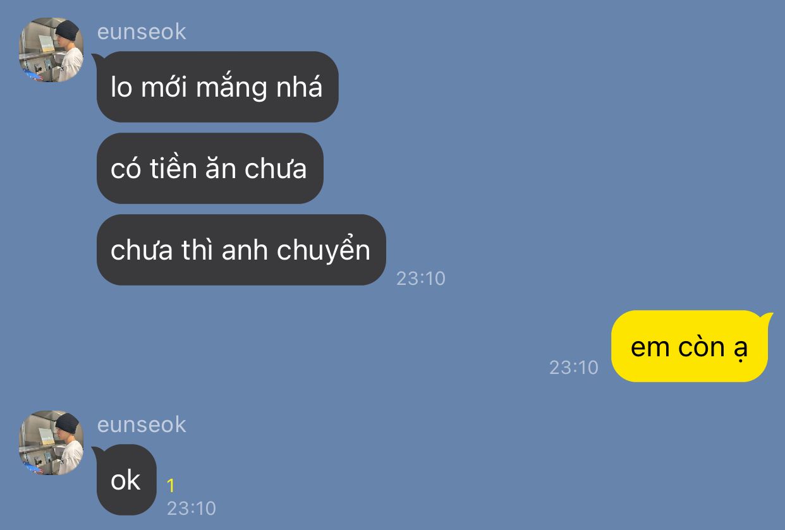This screenshot has width=785, height=530.
Task: Open eunseok's avatar beside the "ok" message
Action: (51, 443)
